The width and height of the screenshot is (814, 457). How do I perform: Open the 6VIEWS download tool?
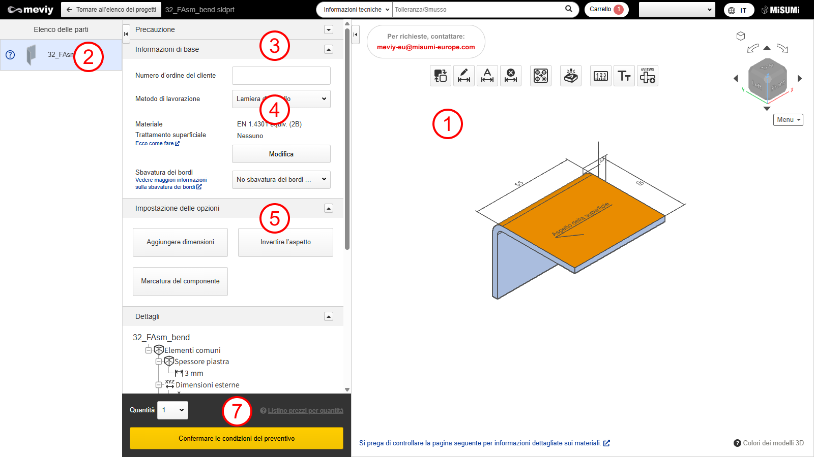pos(648,76)
